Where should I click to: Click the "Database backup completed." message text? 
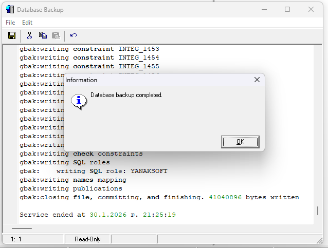pyautogui.click(x=126, y=95)
